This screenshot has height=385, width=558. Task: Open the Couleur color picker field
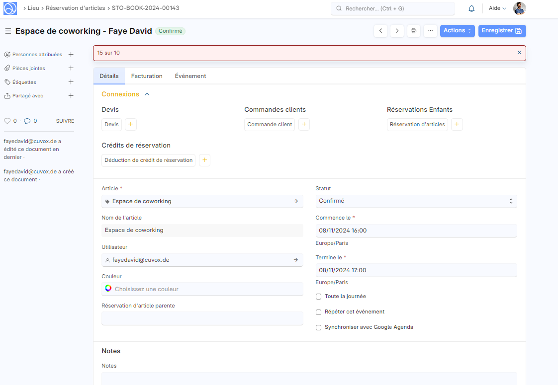pyautogui.click(x=202, y=289)
